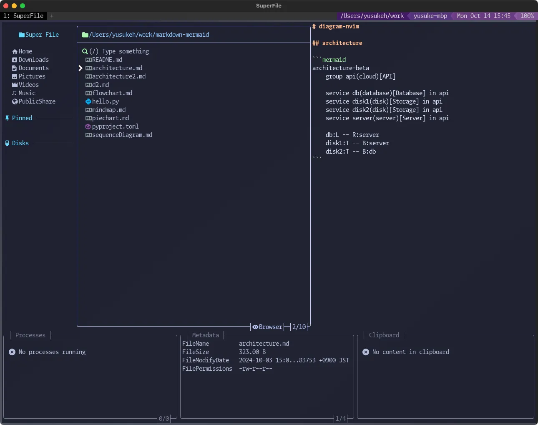Click the markdown icon of sequenceDiagram.md
Image resolution: width=538 pixels, height=425 pixels.
[x=88, y=135]
